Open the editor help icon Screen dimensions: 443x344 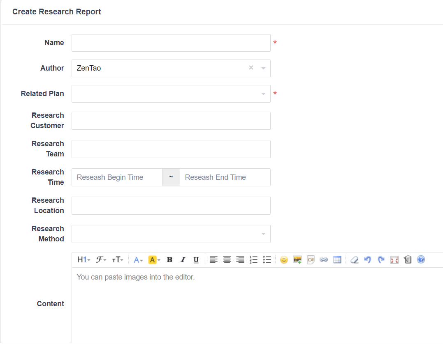click(421, 259)
